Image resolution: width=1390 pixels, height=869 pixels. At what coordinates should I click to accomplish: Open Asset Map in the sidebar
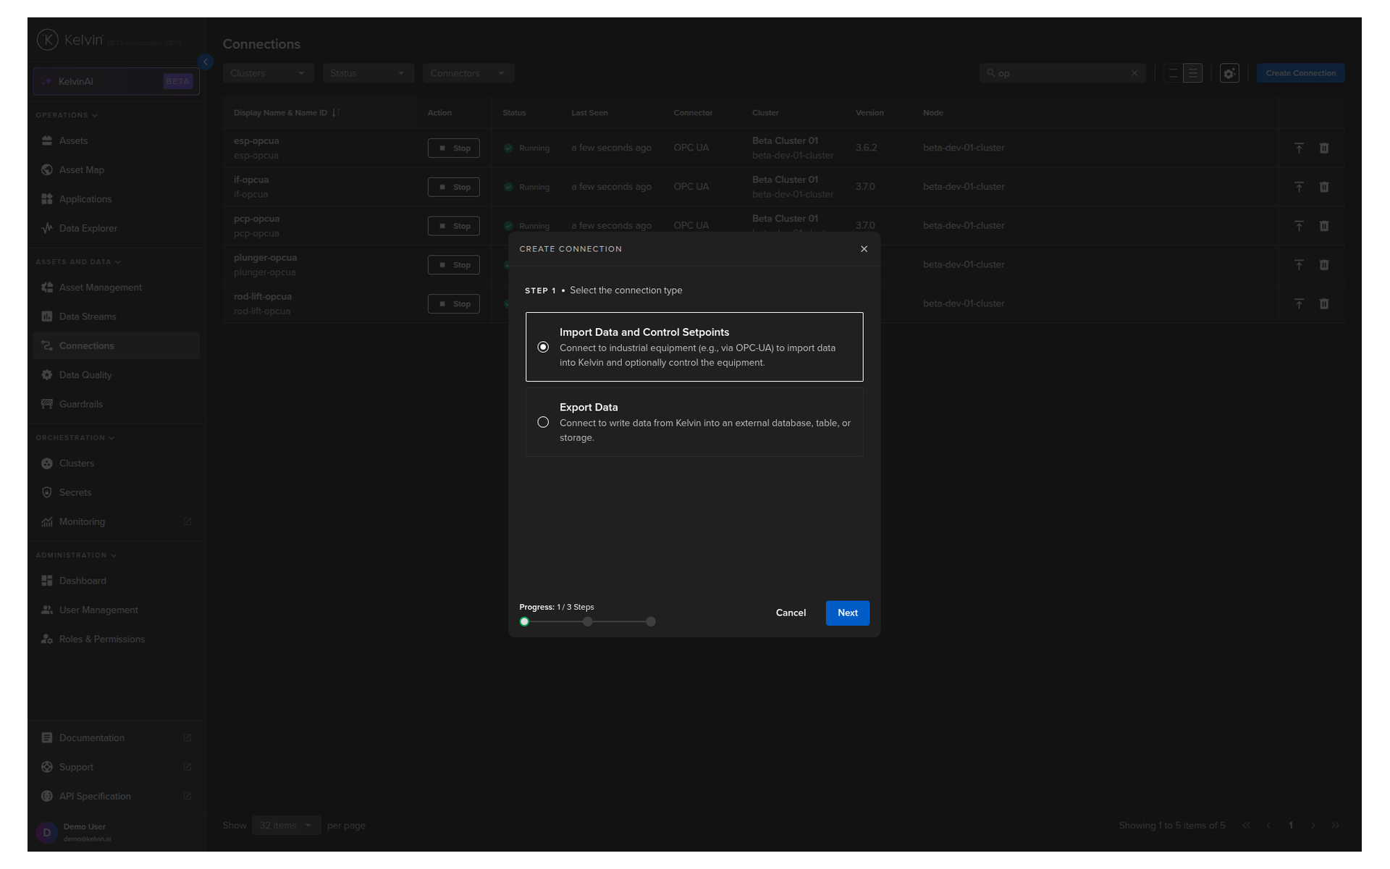(x=82, y=169)
